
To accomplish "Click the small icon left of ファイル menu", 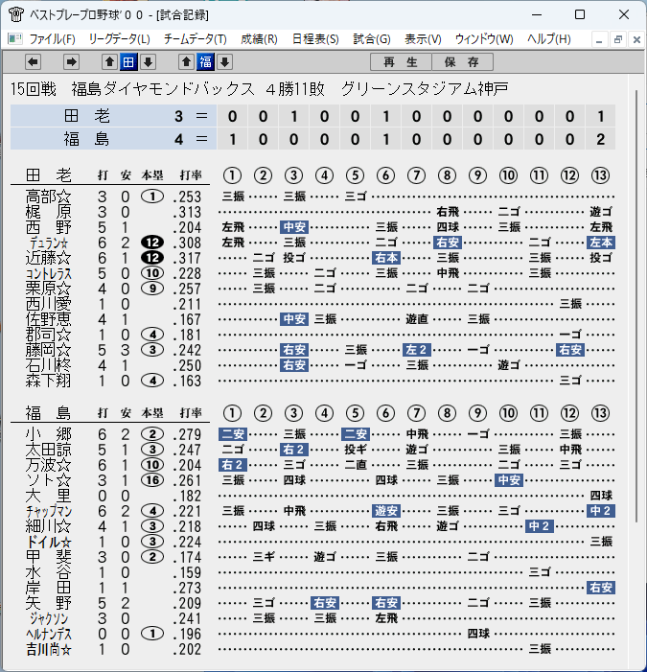I will pos(15,39).
